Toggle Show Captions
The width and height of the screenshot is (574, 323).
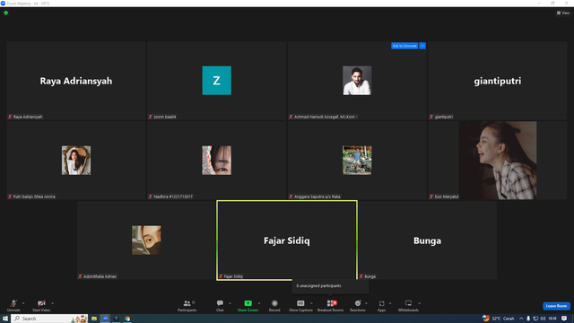300,305
